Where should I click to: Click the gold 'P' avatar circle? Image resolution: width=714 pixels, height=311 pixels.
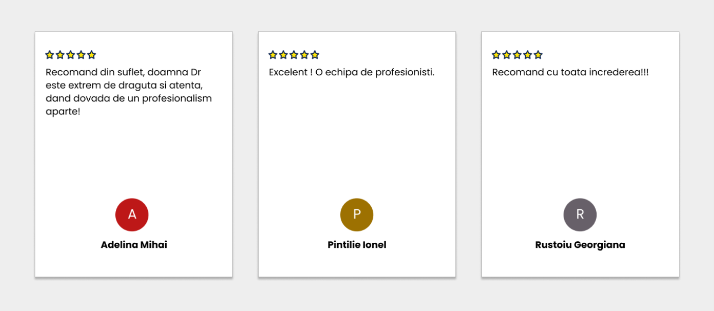357,214
